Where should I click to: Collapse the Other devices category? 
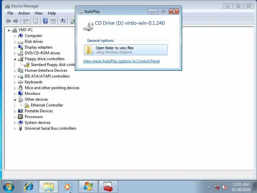pos(15,100)
